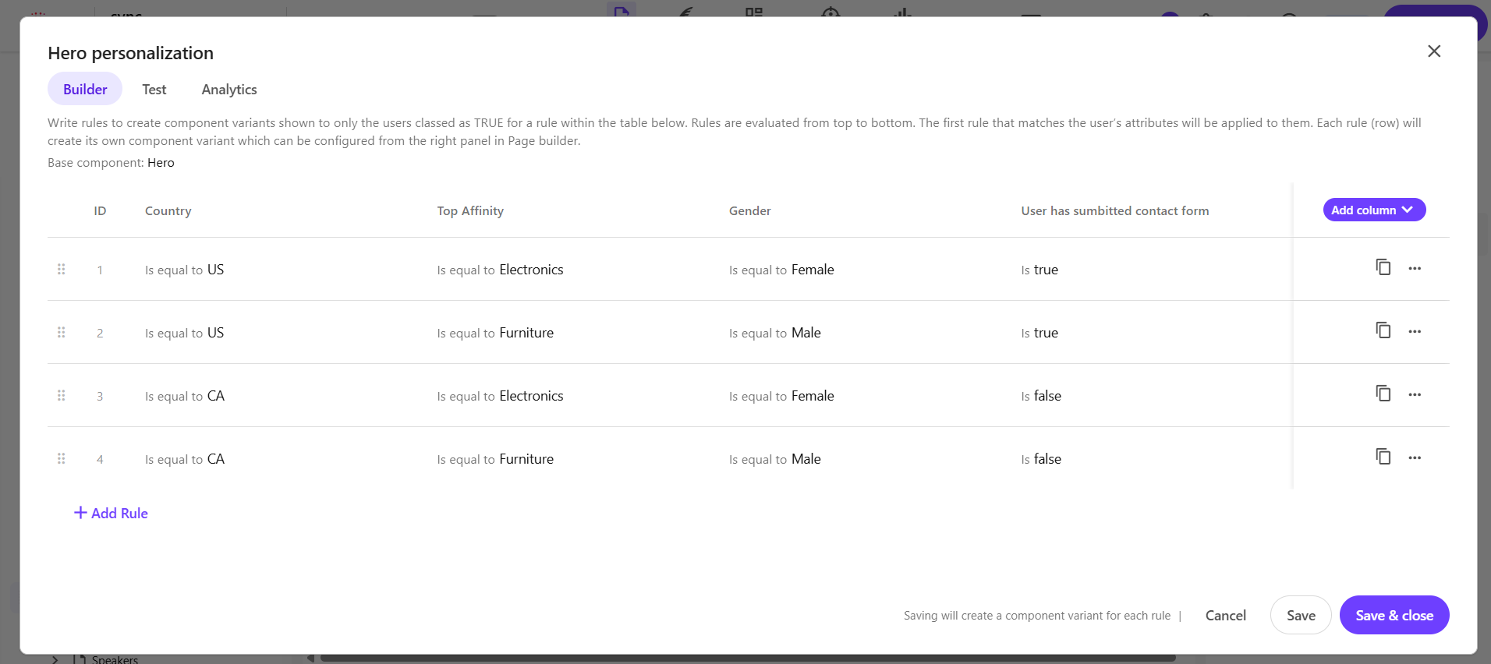
Task: Click the drag handle of rule 4
Action: pyautogui.click(x=61, y=458)
